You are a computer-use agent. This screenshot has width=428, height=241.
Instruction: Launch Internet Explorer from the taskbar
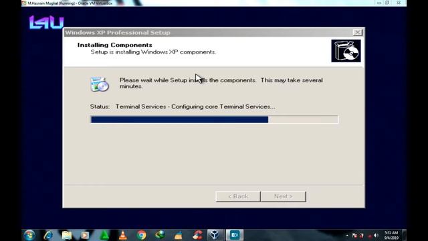(x=49, y=235)
